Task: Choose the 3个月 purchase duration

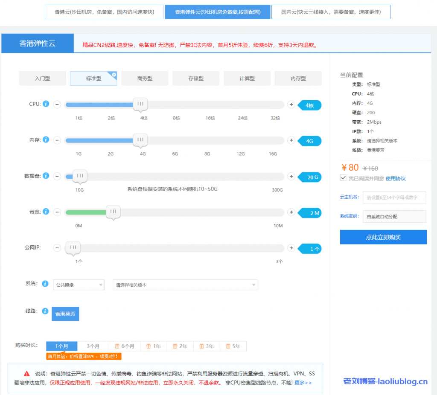Action: tap(93, 346)
